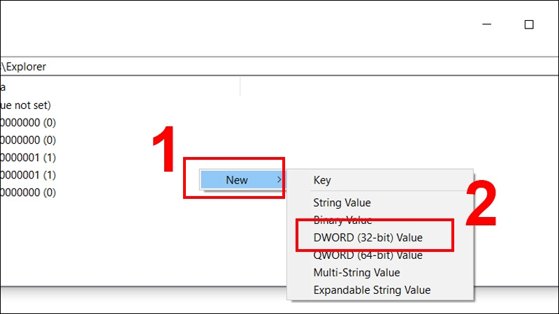Select Key from the submenu
The image size is (559, 314).
[322, 180]
